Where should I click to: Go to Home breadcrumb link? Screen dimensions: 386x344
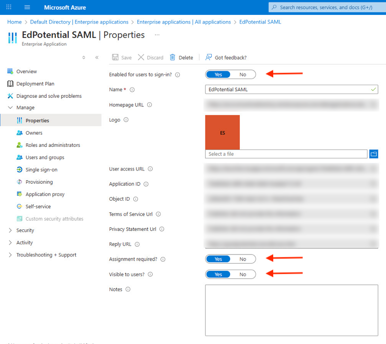pyautogui.click(x=14, y=22)
